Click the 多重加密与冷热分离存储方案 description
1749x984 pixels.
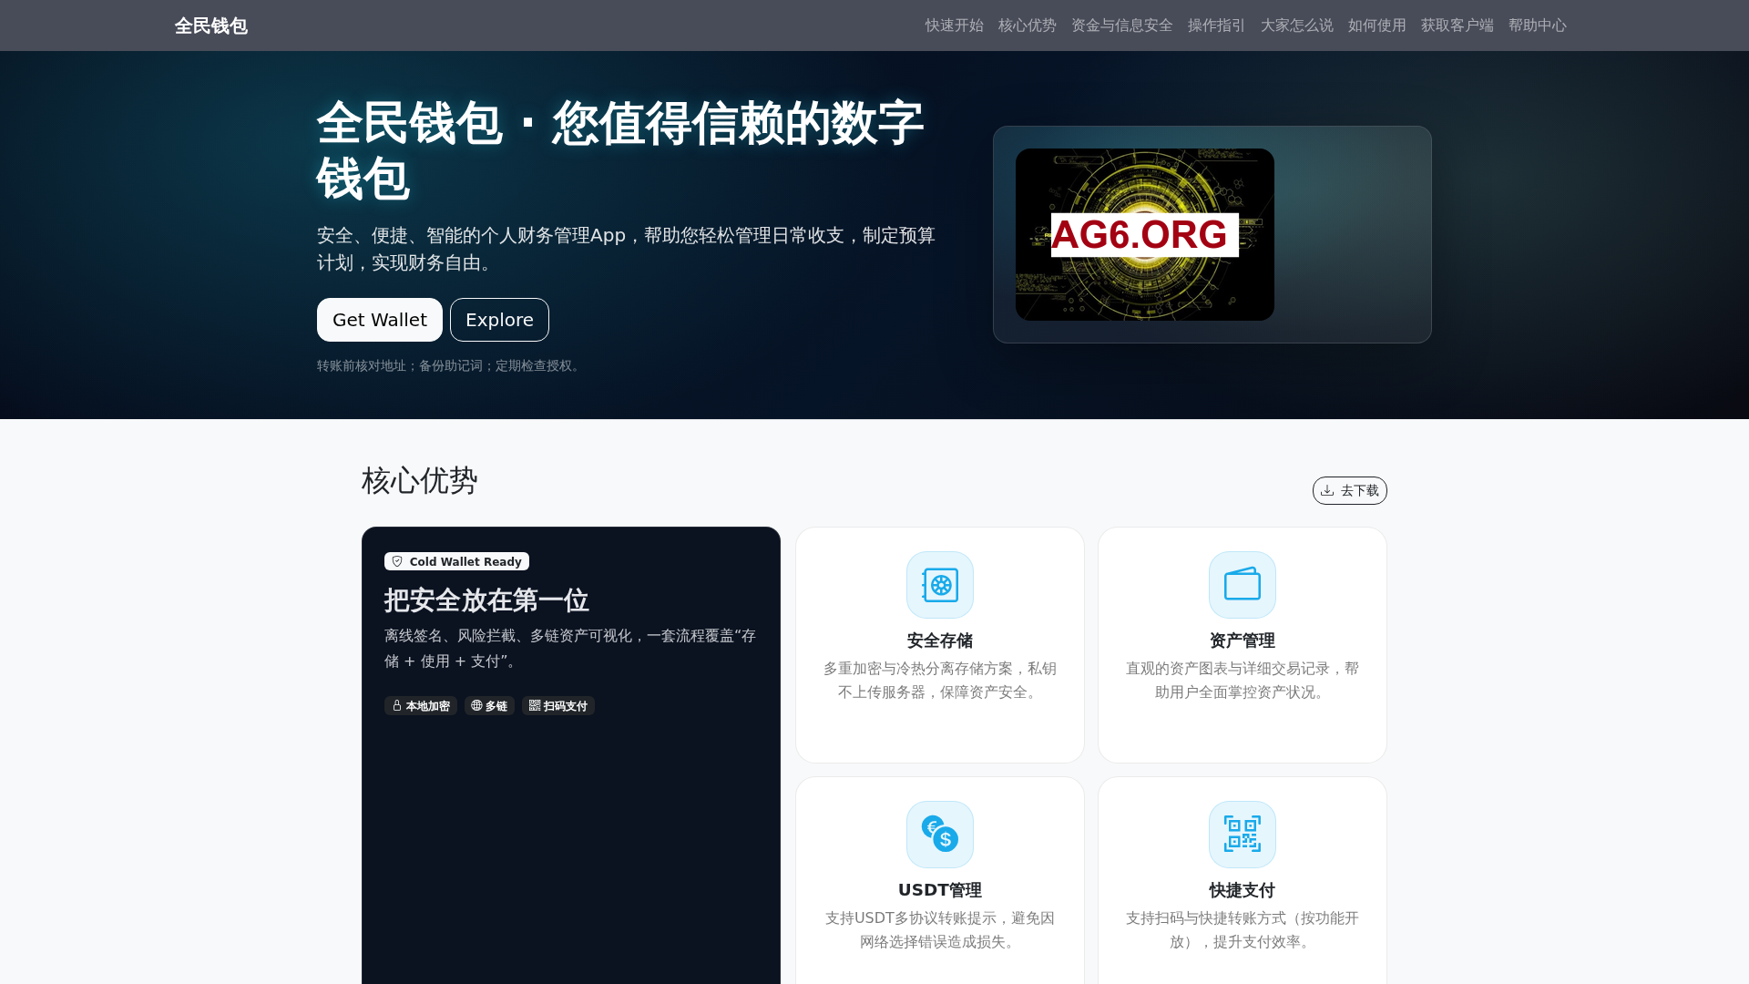pyautogui.click(x=940, y=681)
